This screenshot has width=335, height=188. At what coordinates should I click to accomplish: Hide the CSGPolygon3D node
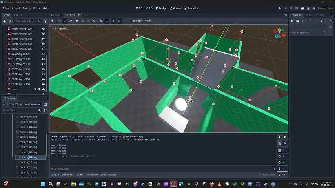point(44,54)
